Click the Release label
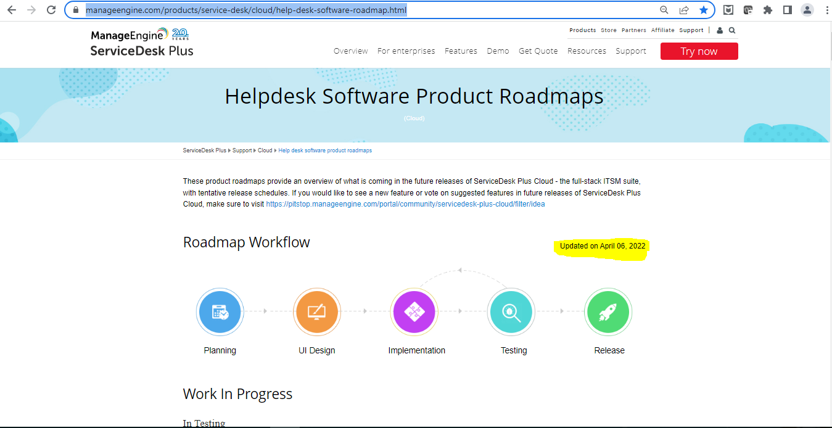 coord(609,350)
